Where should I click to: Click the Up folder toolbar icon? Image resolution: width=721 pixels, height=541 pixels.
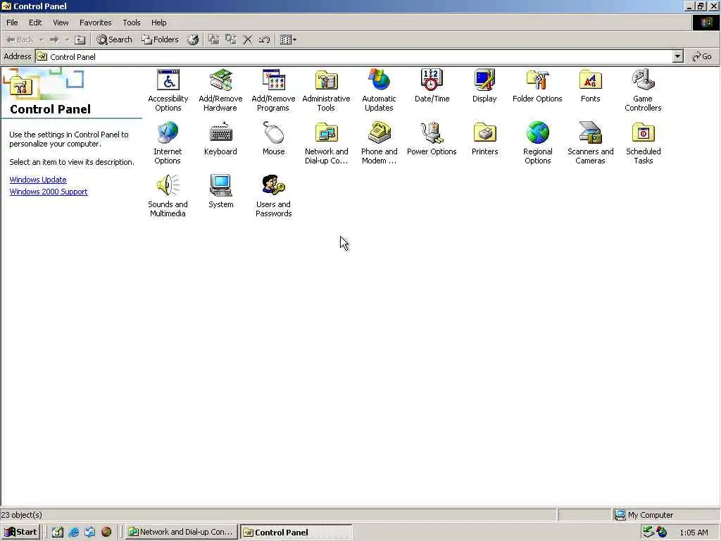(x=80, y=40)
